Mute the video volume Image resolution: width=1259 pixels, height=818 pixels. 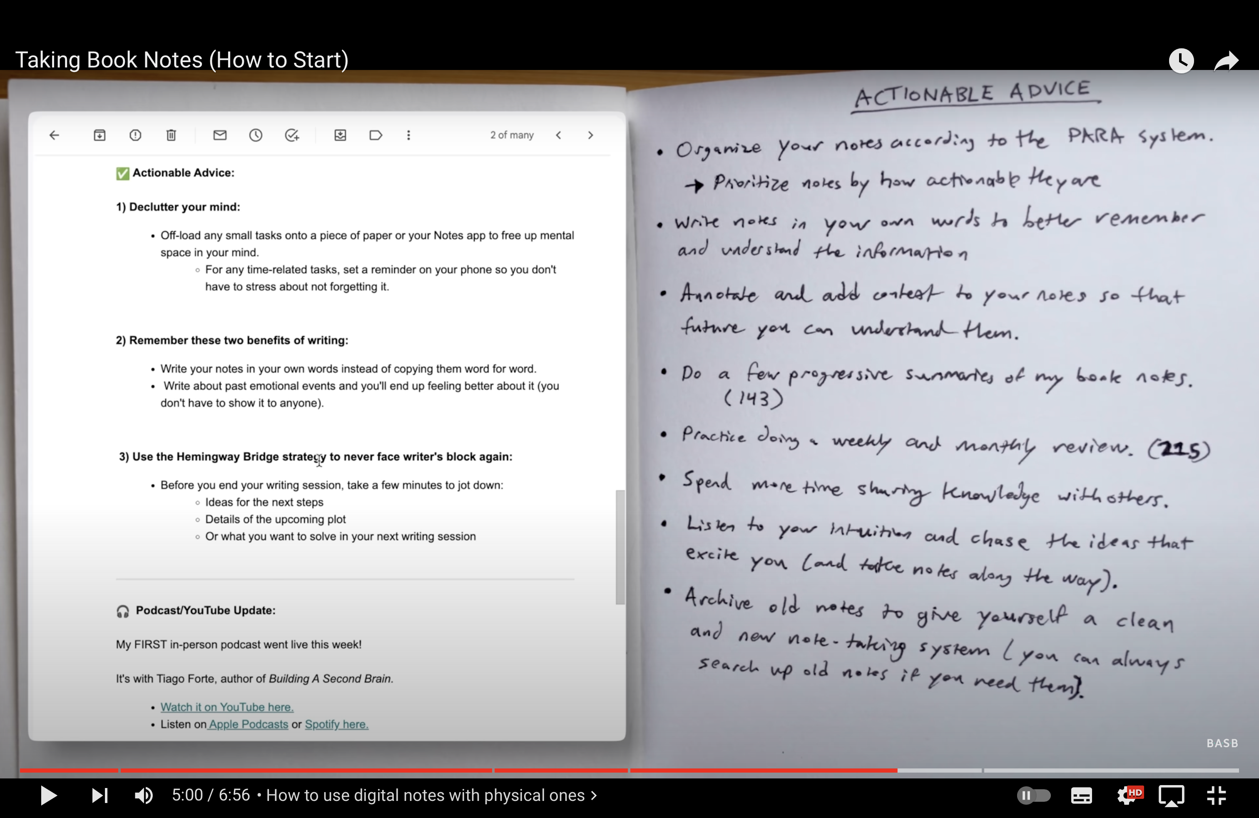pyautogui.click(x=143, y=795)
